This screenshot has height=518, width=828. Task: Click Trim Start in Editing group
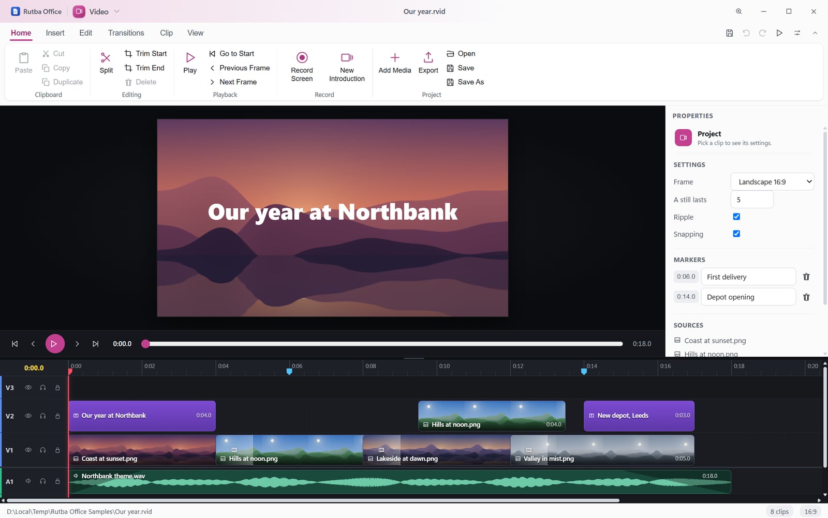(146, 53)
